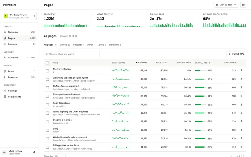Open The Ferry Review site switcher

[x=19, y=16]
